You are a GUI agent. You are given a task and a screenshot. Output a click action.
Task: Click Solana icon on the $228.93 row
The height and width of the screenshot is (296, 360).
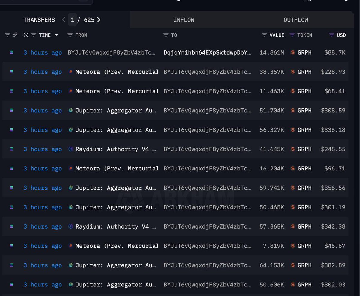click(x=11, y=72)
